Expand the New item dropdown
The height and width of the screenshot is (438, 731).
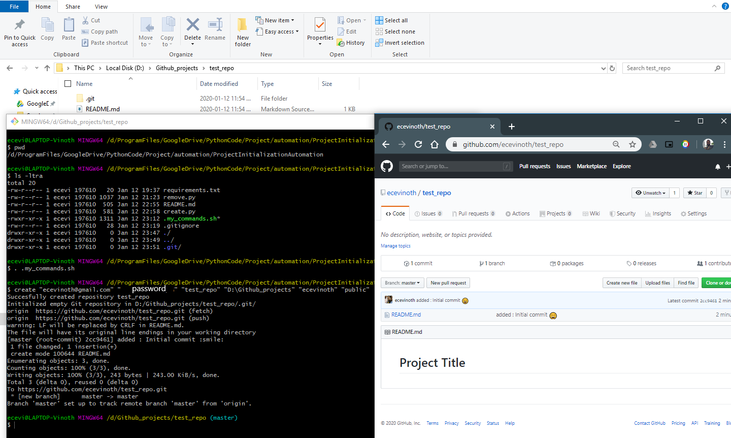pos(275,20)
